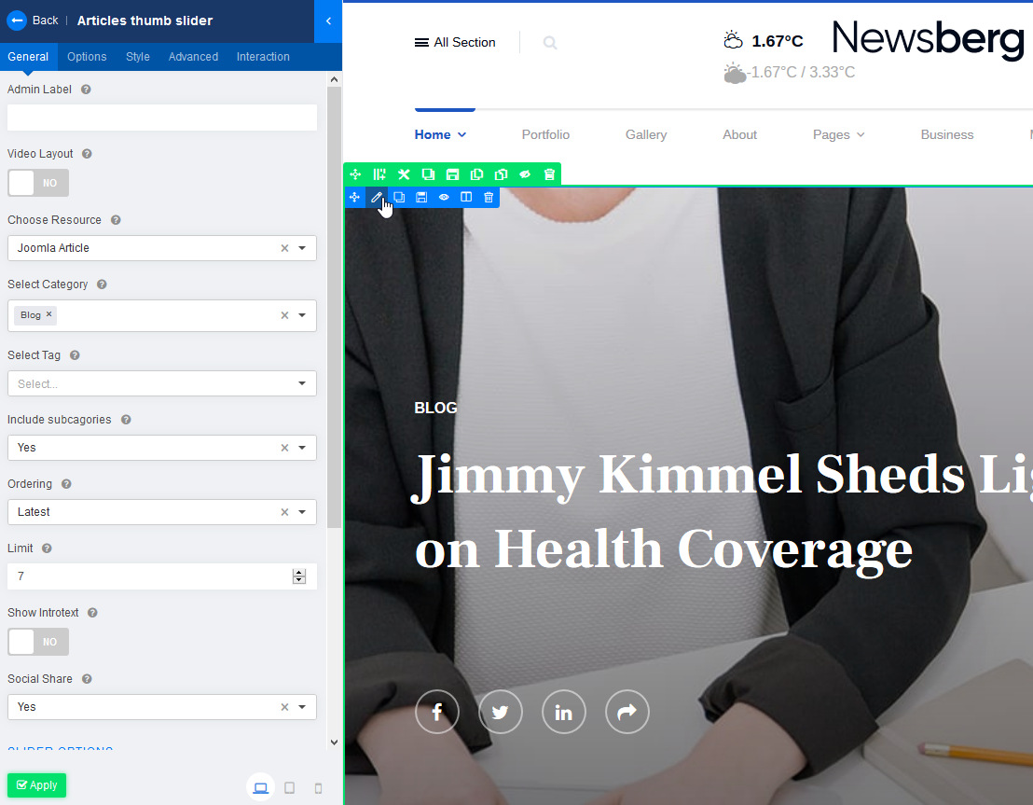Toggle the Video Layout switch to yes
The width and height of the screenshot is (1033, 805).
[37, 182]
